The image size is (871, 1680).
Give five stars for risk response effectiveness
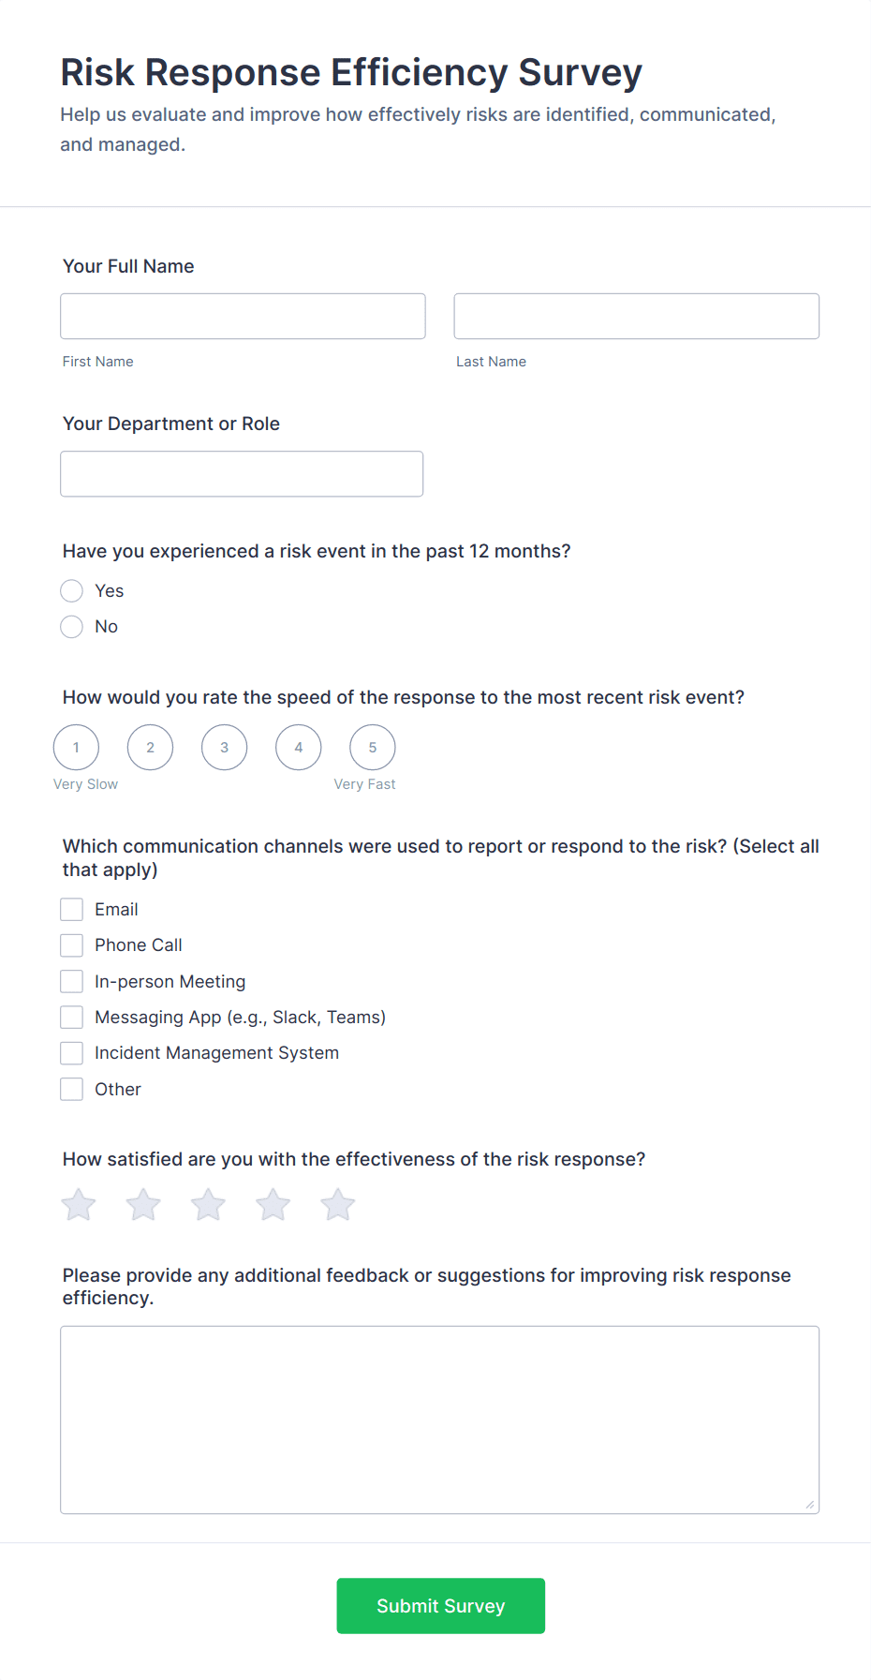tap(336, 1205)
